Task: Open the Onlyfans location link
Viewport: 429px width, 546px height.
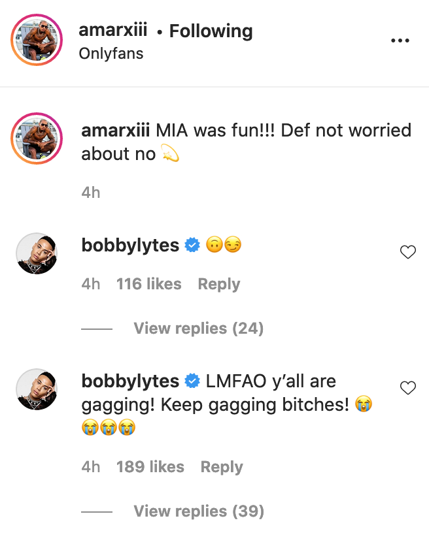Action: 111,54
